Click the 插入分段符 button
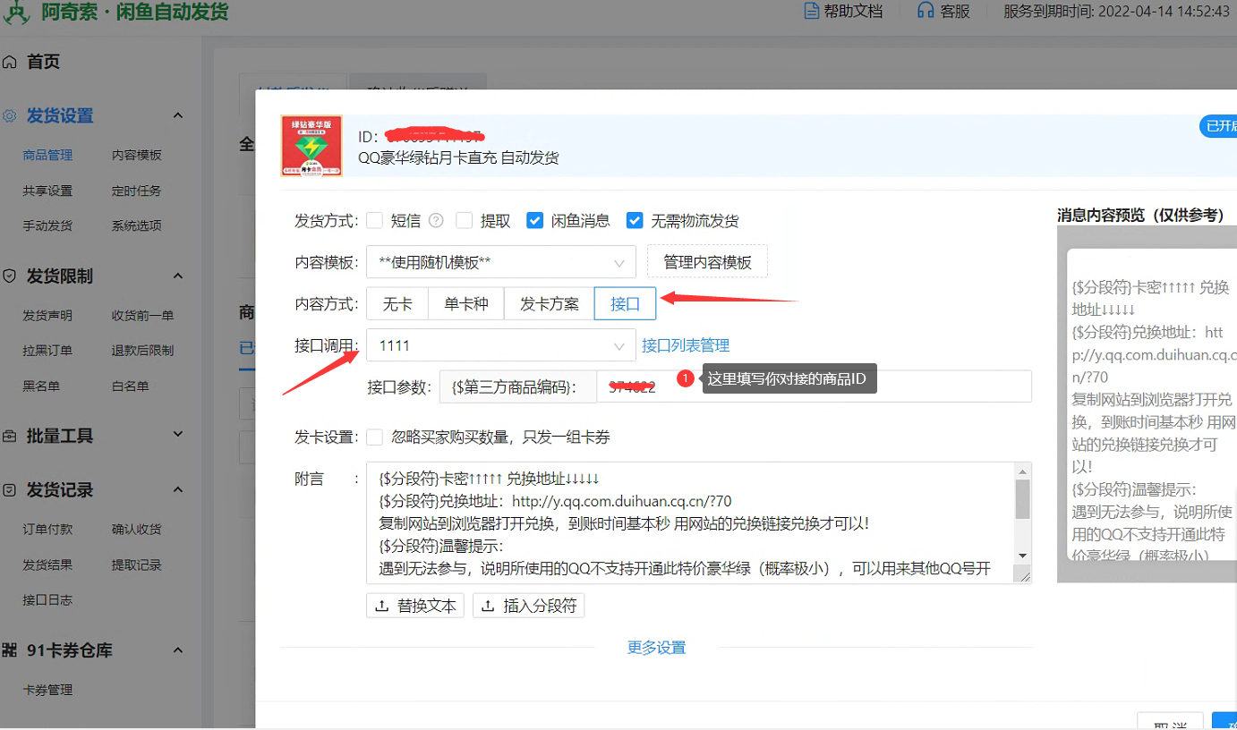The width and height of the screenshot is (1237, 730). pyautogui.click(x=529, y=606)
